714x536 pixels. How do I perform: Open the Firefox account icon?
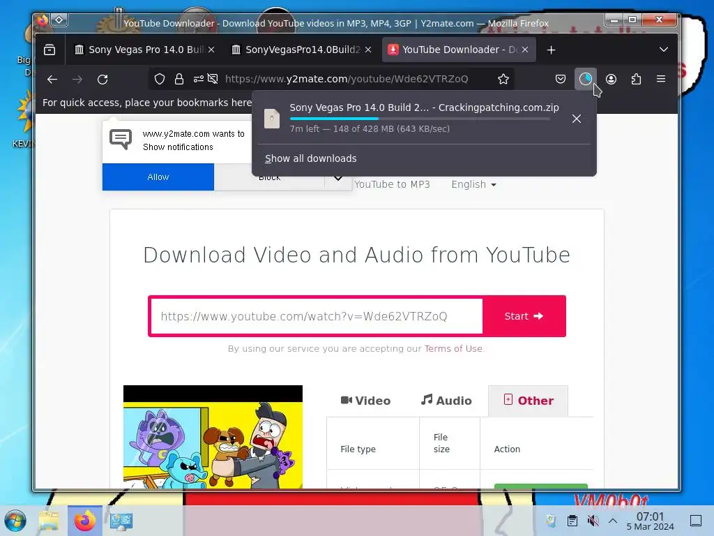(611, 80)
